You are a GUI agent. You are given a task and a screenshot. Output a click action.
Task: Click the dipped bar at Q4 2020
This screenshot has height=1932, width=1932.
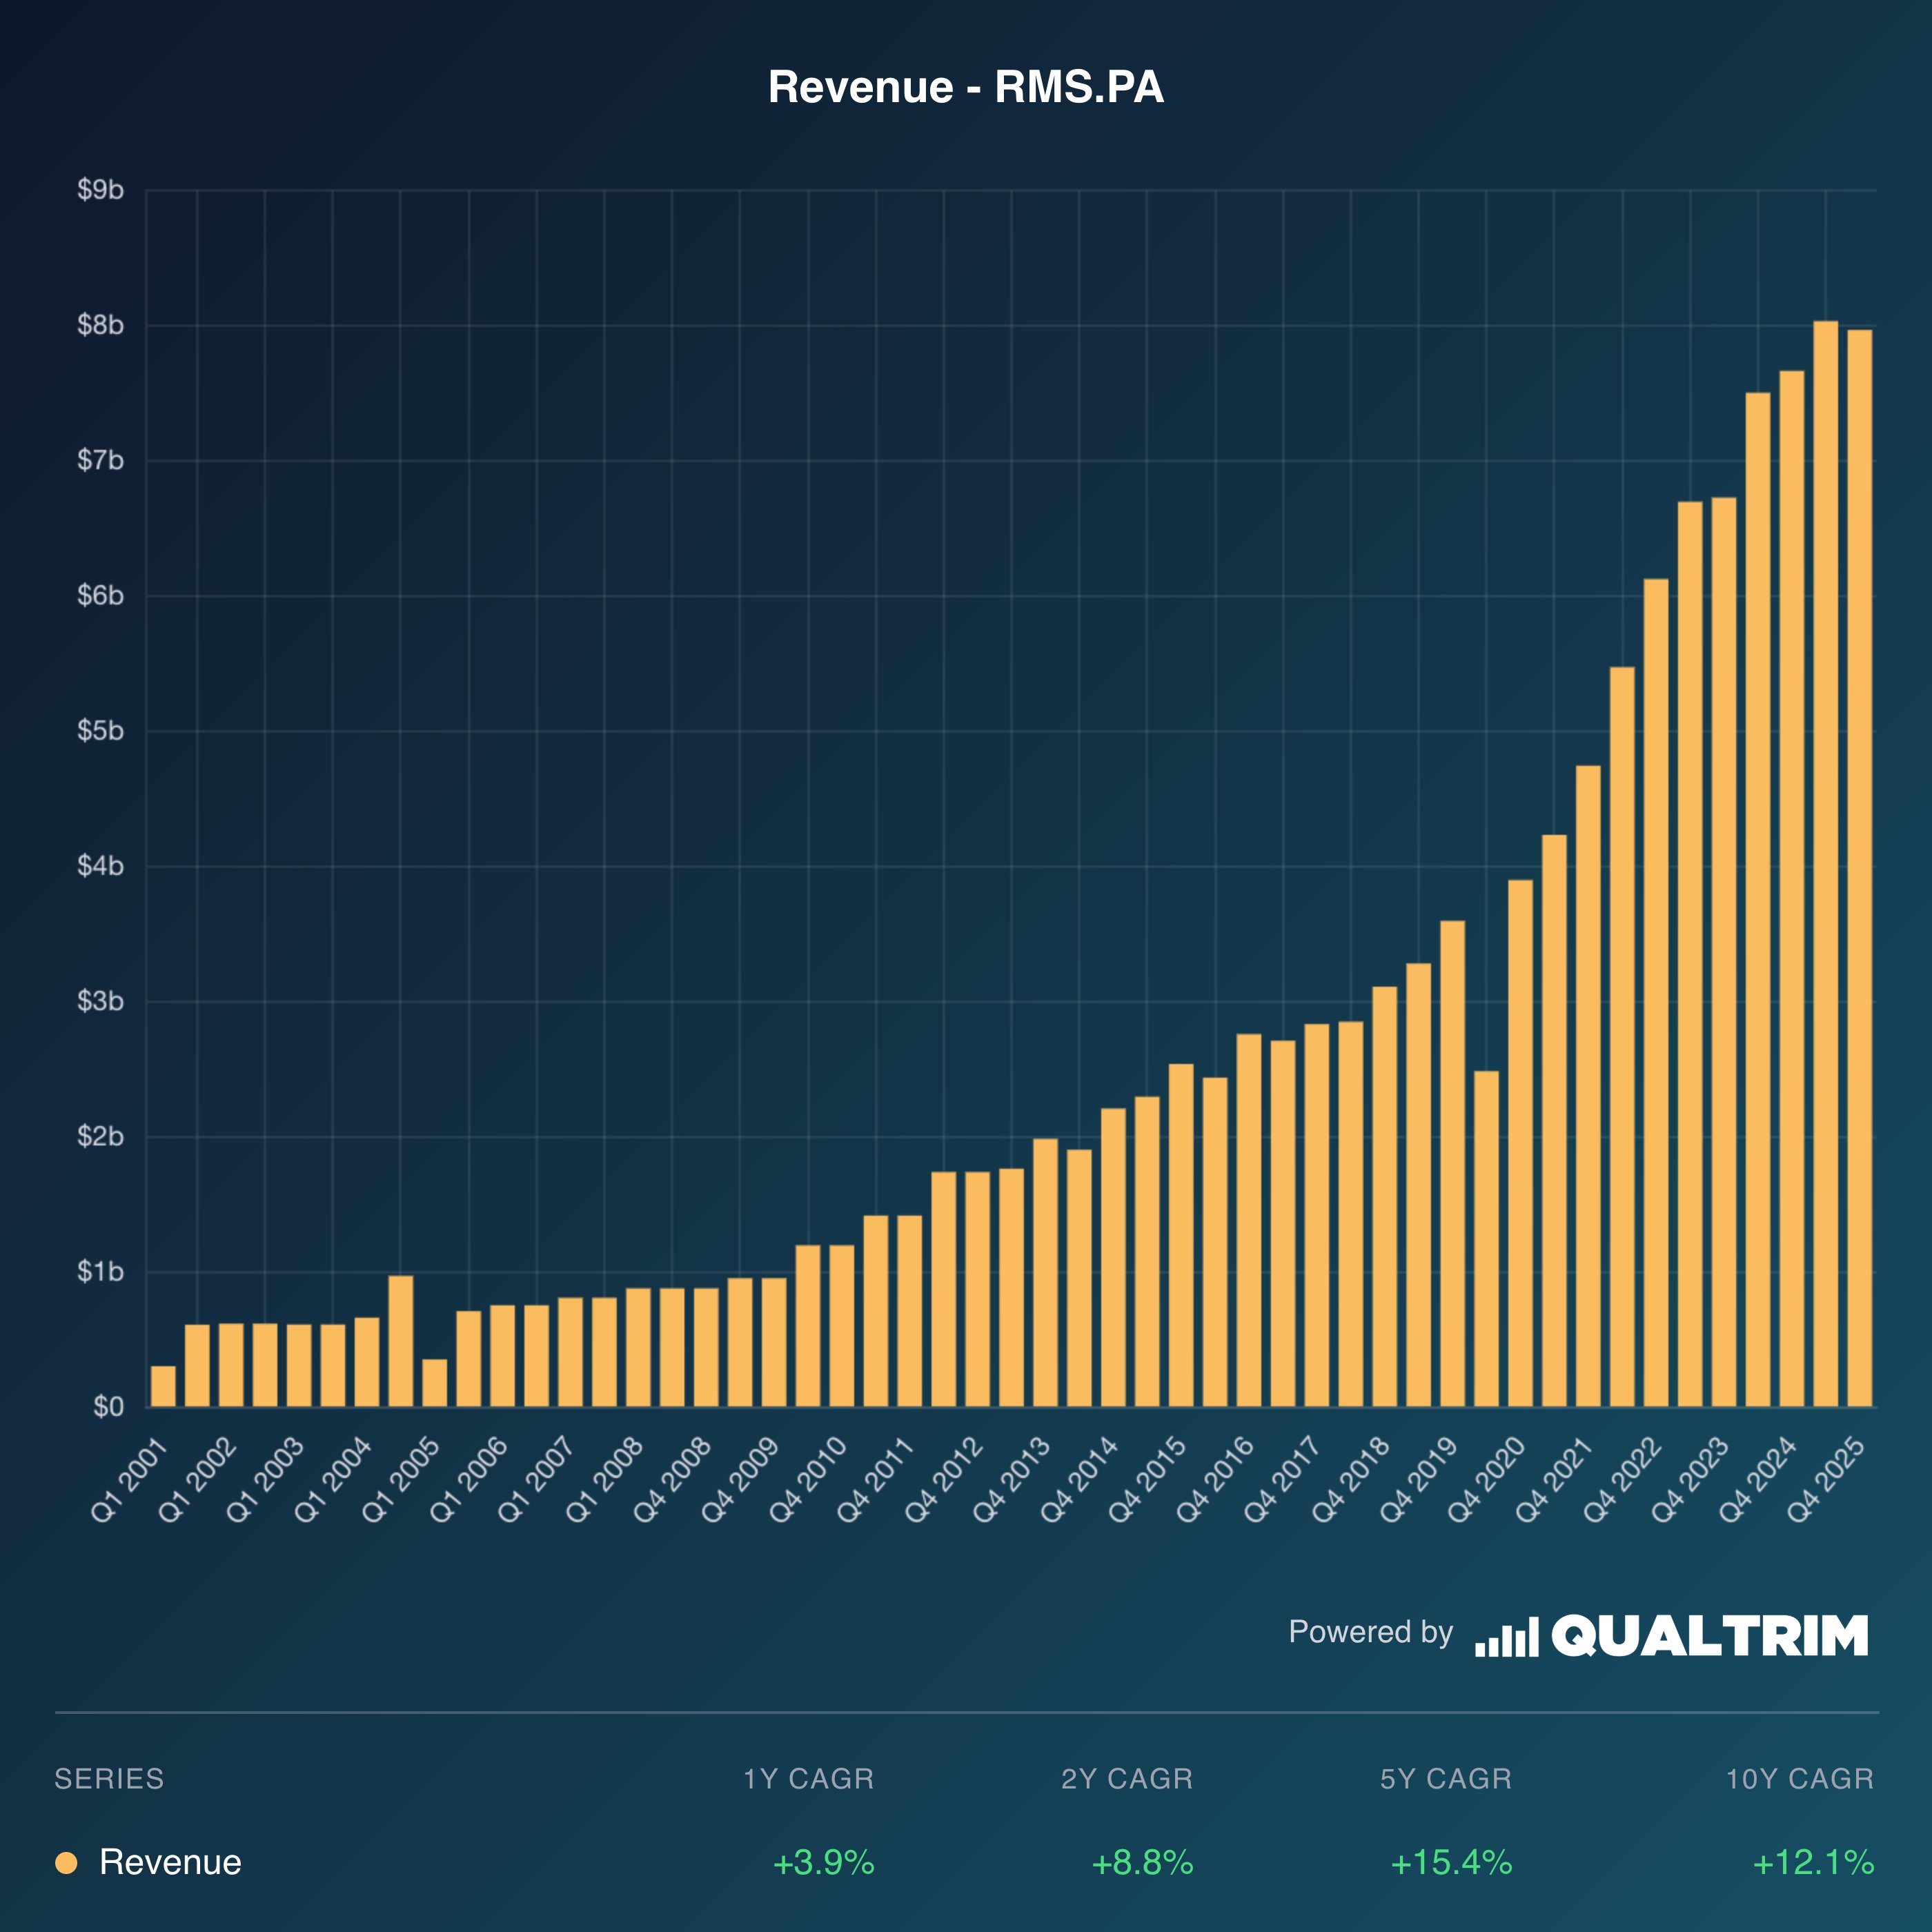coord(1486,1240)
